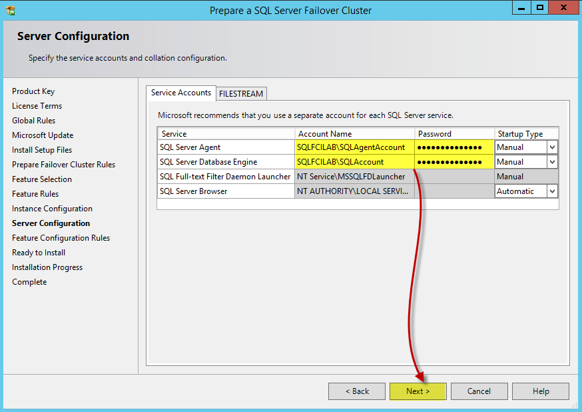Open the Help button
Screen dimensions: 582x412
541,391
